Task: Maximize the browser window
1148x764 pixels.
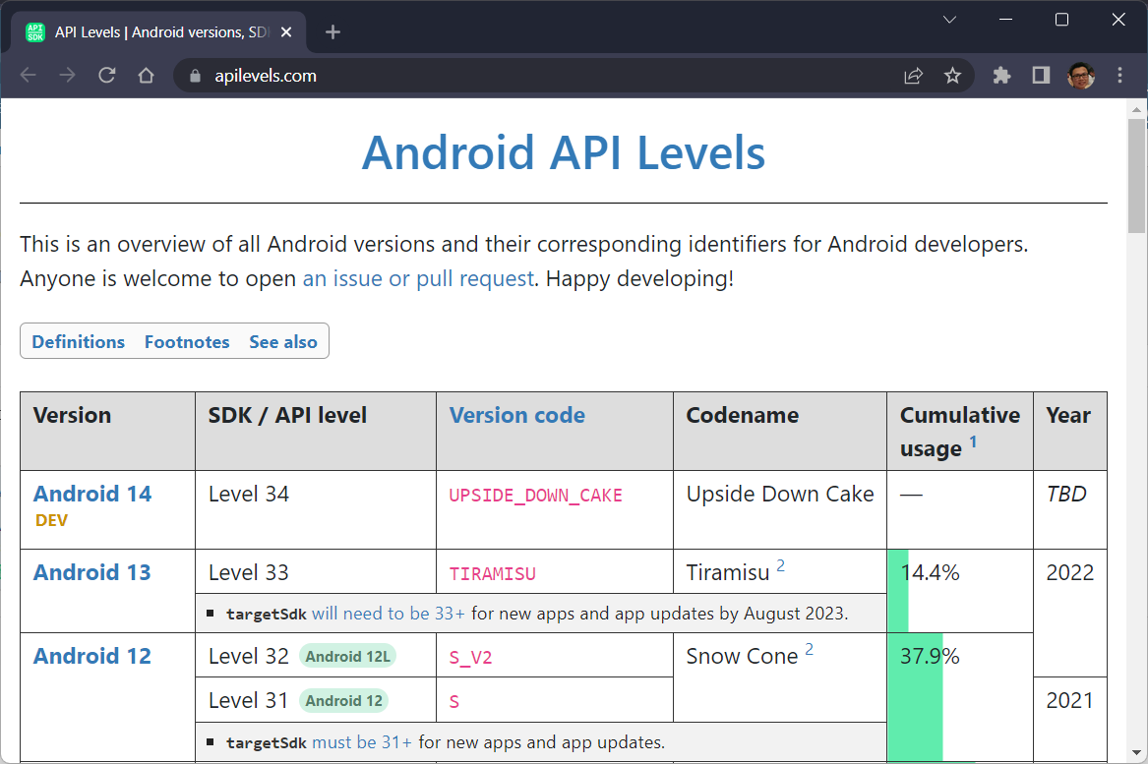Action: click(x=1061, y=20)
